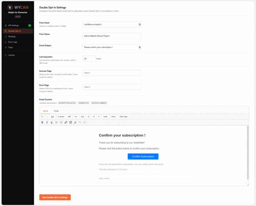Screen dimensions: 256x206
Task: Click the Double Opt-In envelope icon
Action: 6,31
